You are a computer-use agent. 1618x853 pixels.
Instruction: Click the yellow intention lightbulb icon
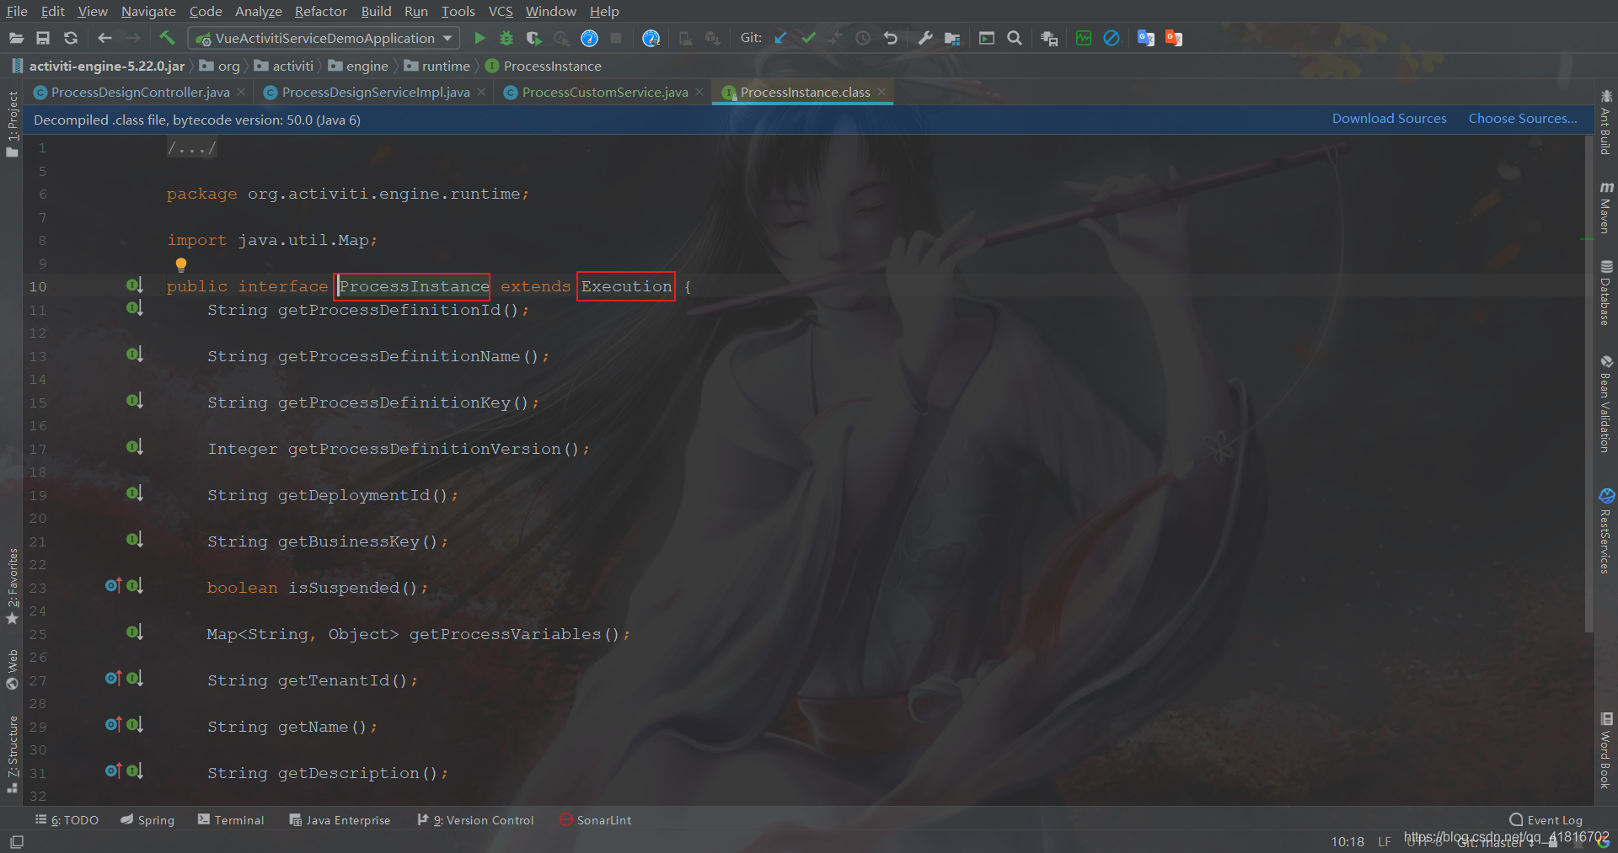(x=180, y=264)
